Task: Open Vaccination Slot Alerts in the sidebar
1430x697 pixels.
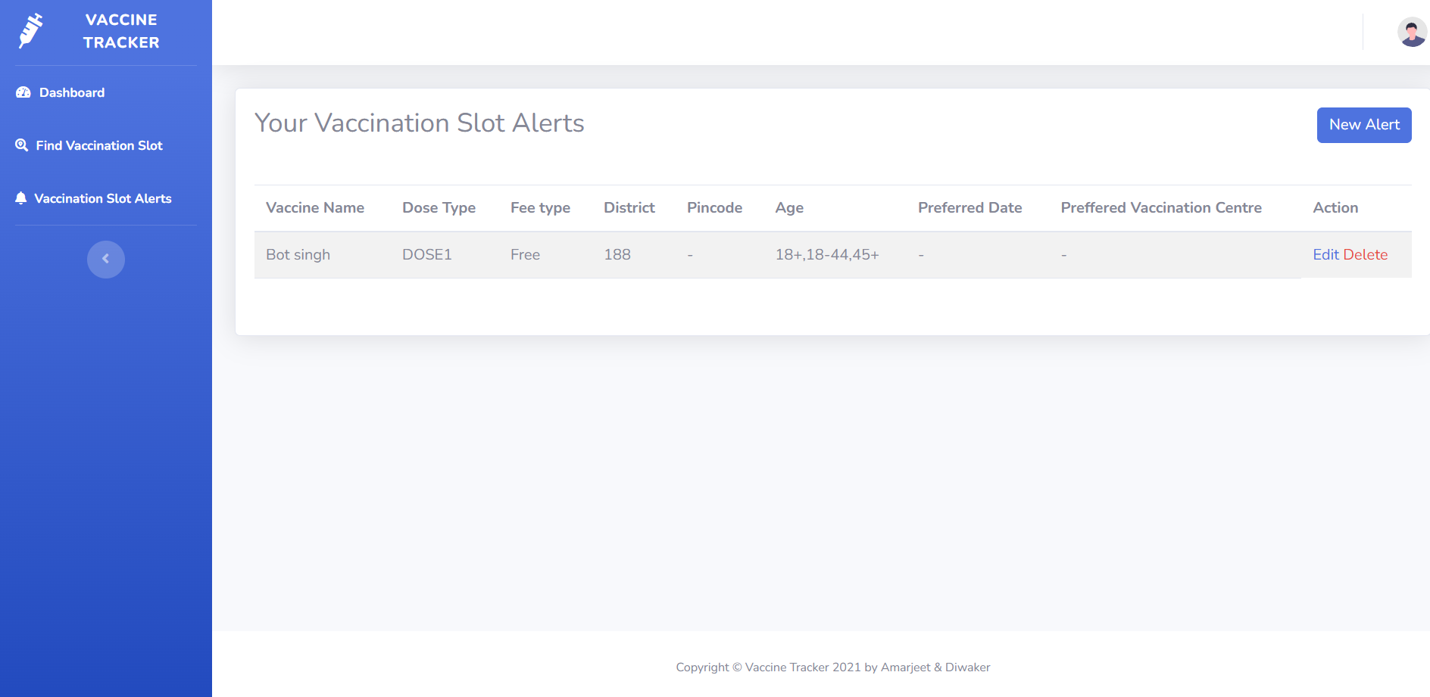Action: 103,198
